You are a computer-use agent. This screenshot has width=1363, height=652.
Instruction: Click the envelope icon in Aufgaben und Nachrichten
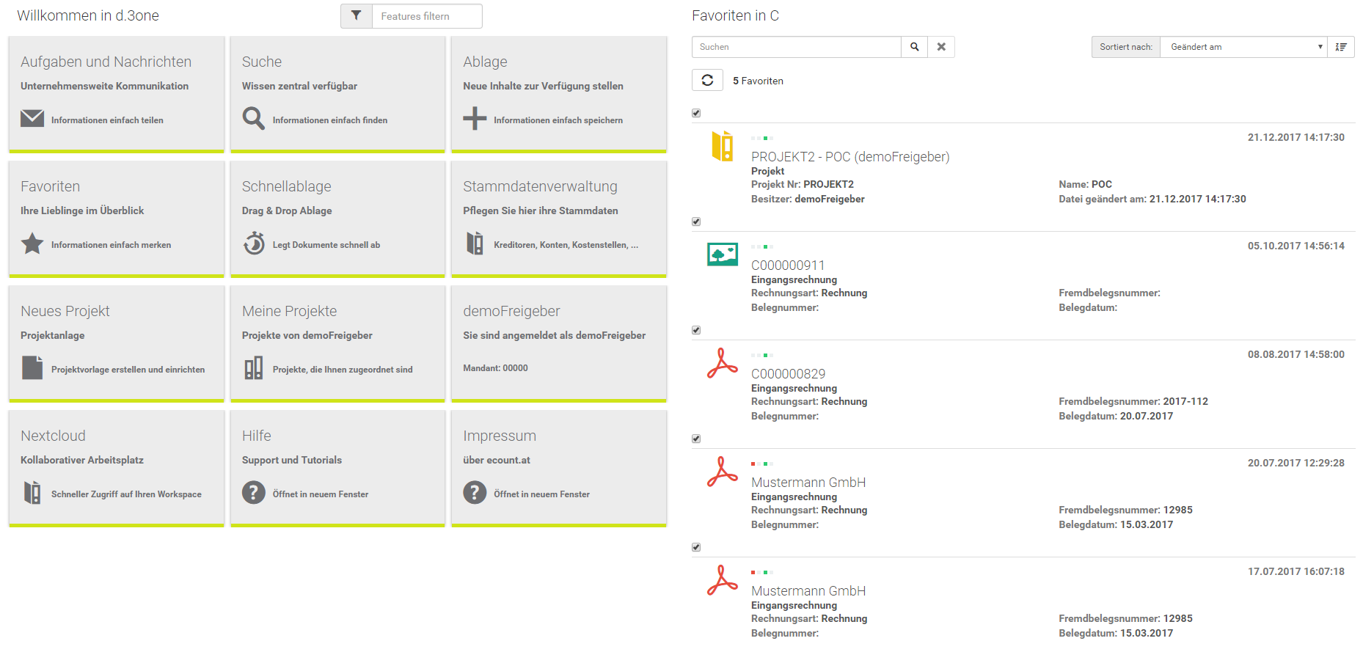[x=32, y=118]
